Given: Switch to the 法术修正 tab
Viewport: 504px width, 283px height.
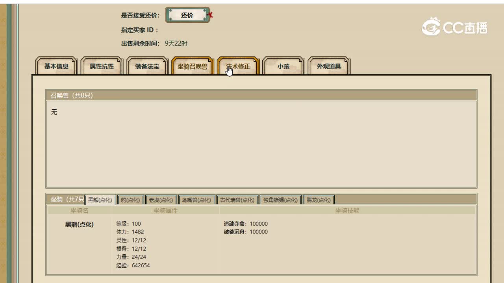Looking at the screenshot, I should click(x=238, y=66).
